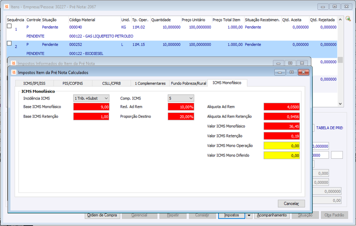Click scroll-up arrow of items grid
Viewport: 356px width, 226px height.
point(340,20)
